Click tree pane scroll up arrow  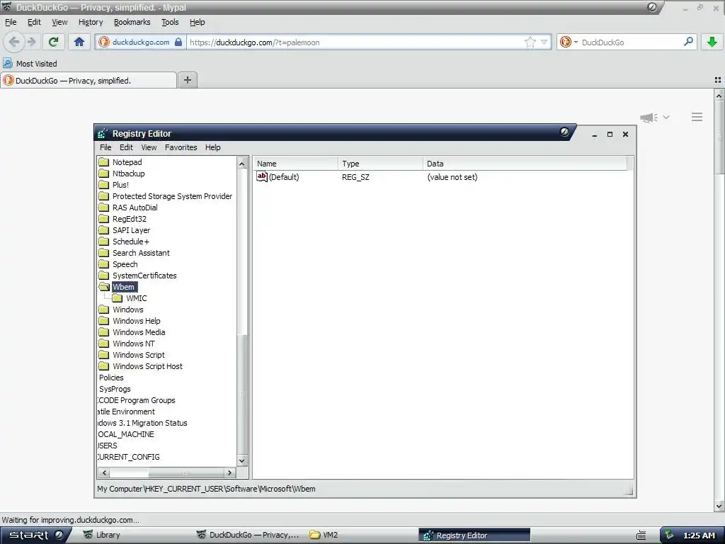pos(242,163)
